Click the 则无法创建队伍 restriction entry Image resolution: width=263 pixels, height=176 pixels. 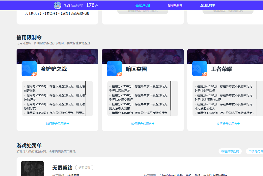(224, 88)
